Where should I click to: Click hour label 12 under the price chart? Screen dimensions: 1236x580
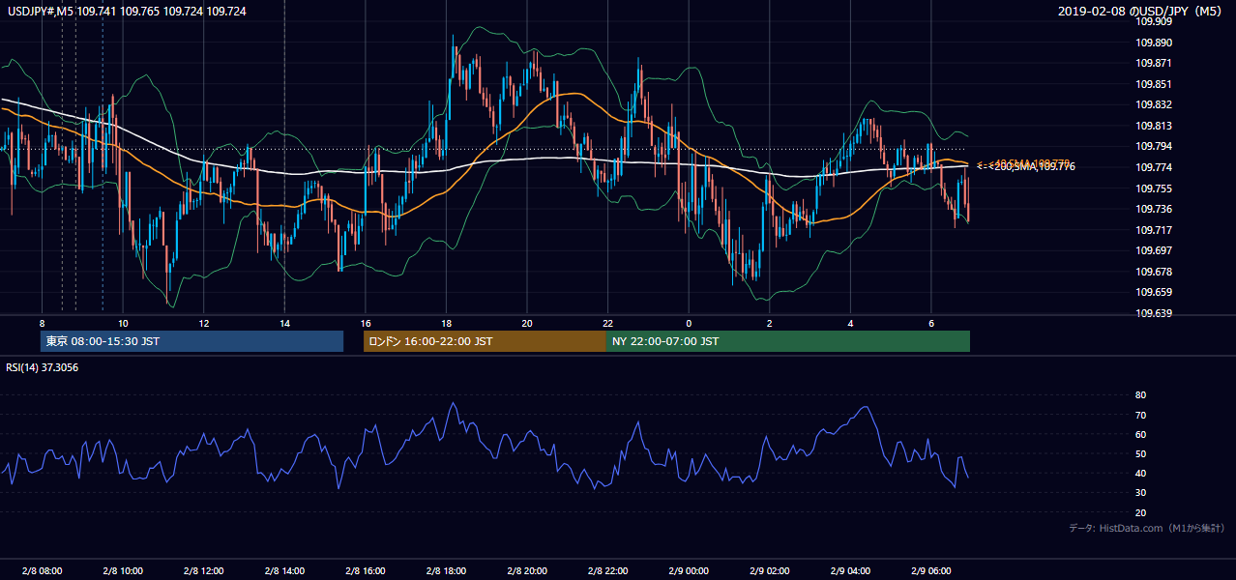point(204,323)
